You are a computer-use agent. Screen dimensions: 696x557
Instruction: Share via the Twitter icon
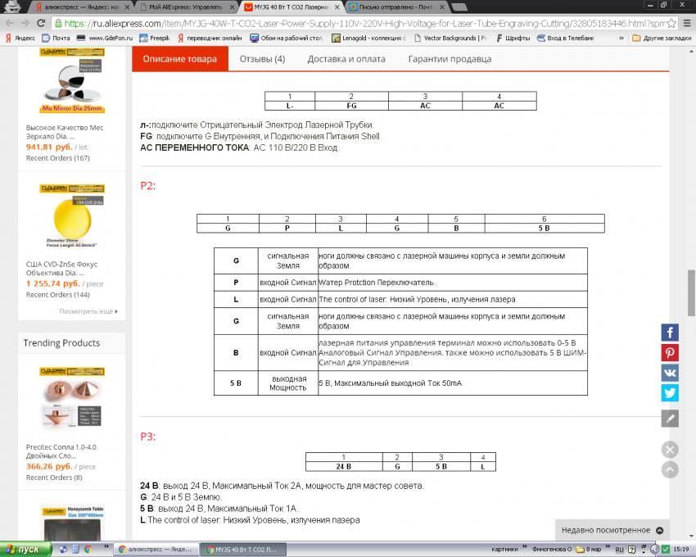click(670, 392)
